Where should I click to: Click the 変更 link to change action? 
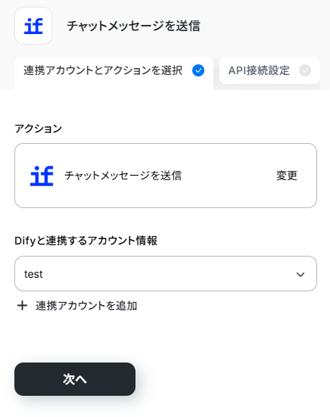(287, 176)
